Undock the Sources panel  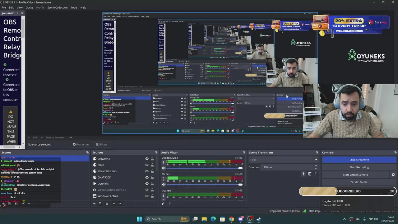(x=156, y=152)
